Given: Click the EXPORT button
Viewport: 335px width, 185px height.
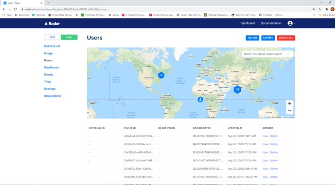Looking at the screenshot, I should 268,38.
